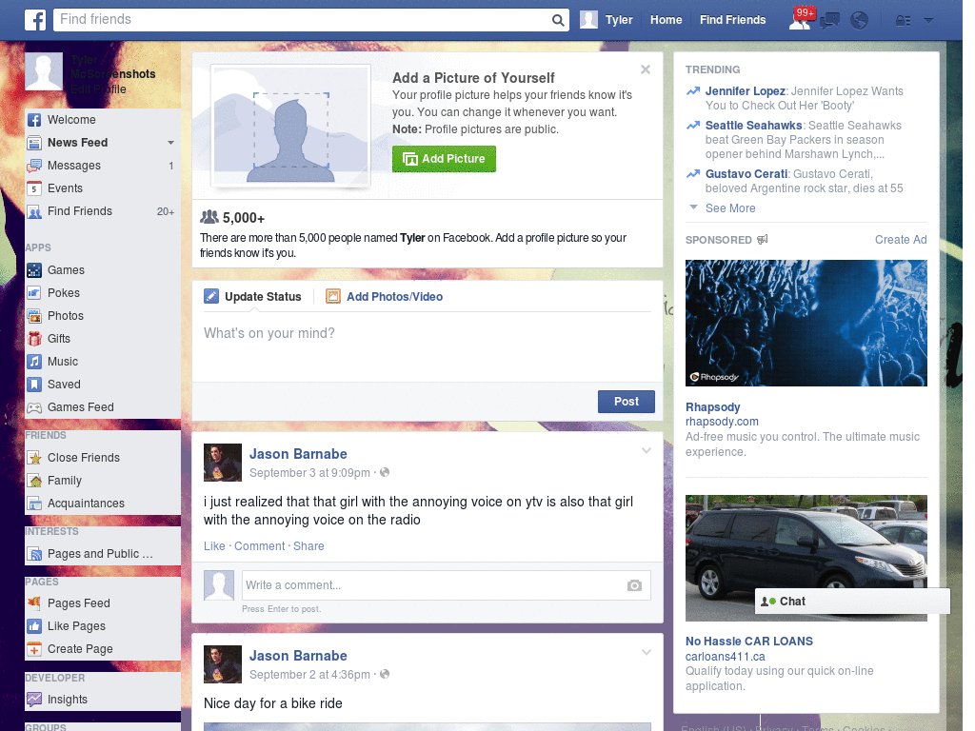Click the Like Pages thumbs-up icon
Screen dimensions: 975x731
[34, 626]
